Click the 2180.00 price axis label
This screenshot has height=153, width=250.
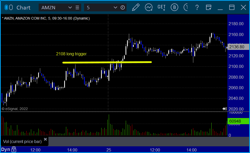tap(236, 24)
